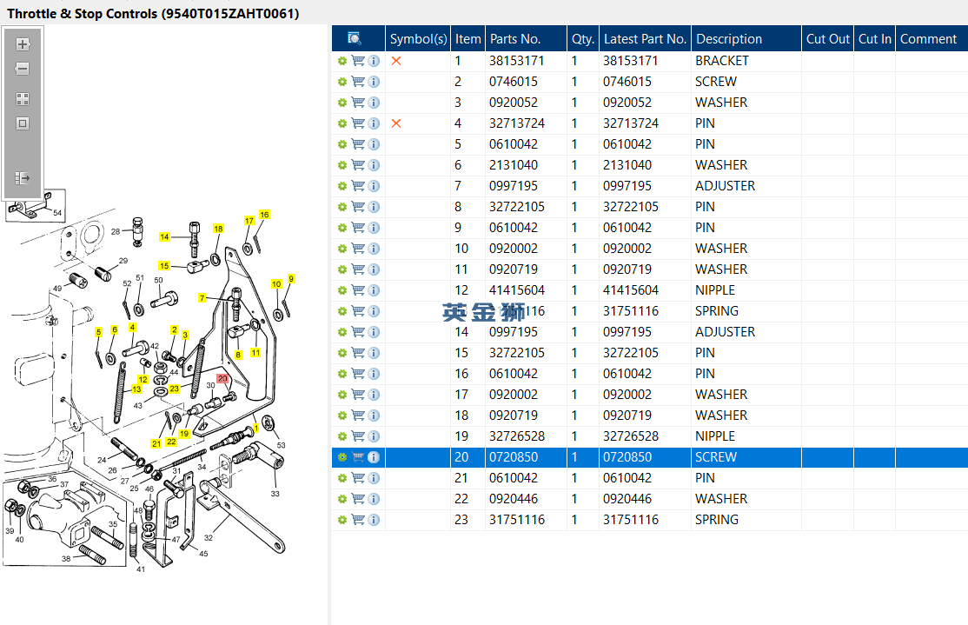The image size is (968, 625).
Task: Open info for WASHER item 10
Action: (375, 249)
